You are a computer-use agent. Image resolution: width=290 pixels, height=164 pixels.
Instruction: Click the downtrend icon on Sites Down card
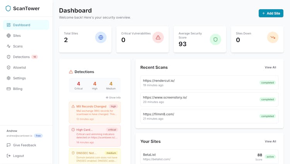coord(273,37)
